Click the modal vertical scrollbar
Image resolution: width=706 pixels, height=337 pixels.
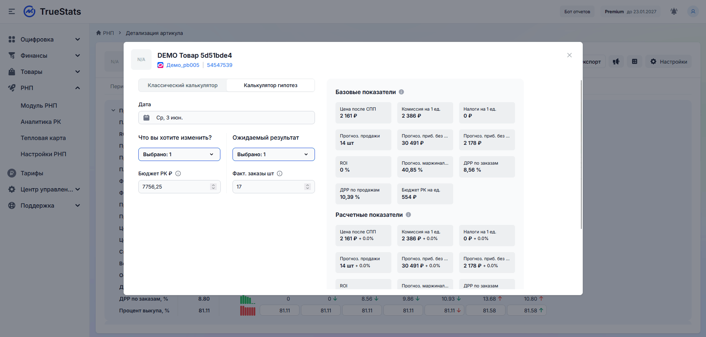click(581, 154)
